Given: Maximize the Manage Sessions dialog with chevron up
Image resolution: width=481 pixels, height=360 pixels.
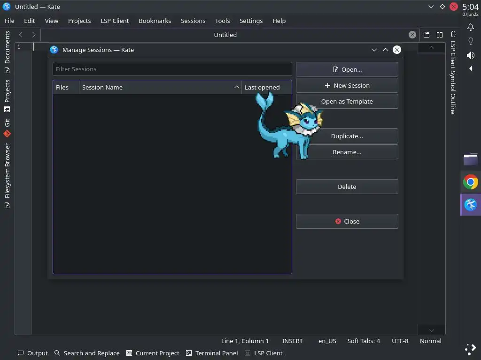Looking at the screenshot, I should point(386,50).
